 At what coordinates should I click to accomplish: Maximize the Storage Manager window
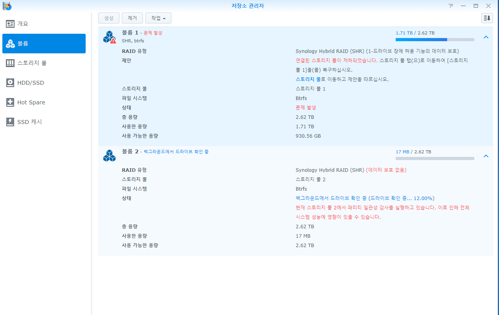pyautogui.click(x=476, y=6)
